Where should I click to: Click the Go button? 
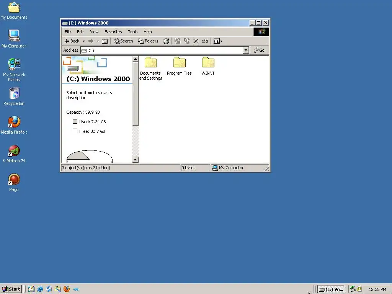259,50
